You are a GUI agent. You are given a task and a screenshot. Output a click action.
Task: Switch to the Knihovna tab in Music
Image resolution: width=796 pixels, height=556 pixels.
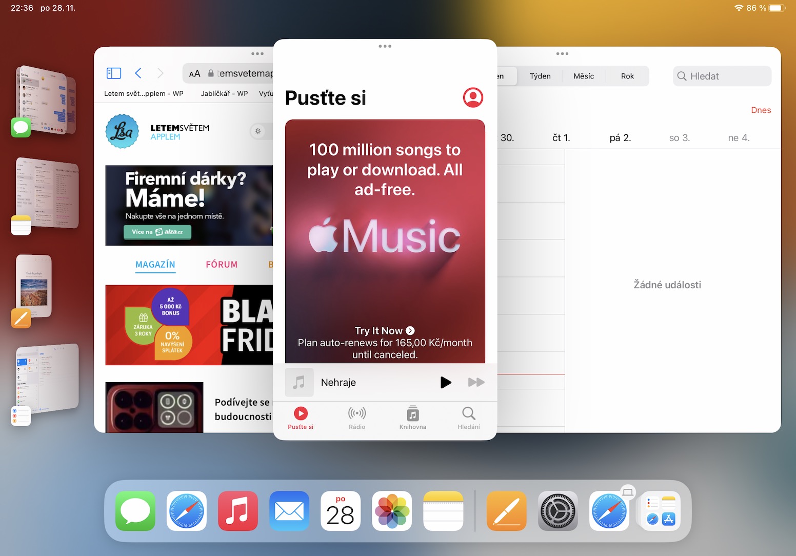coord(413,418)
